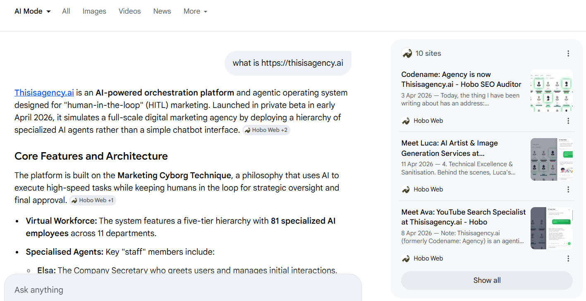Open options menu for the Meet Luca result
586x301 pixels.
[x=568, y=189]
